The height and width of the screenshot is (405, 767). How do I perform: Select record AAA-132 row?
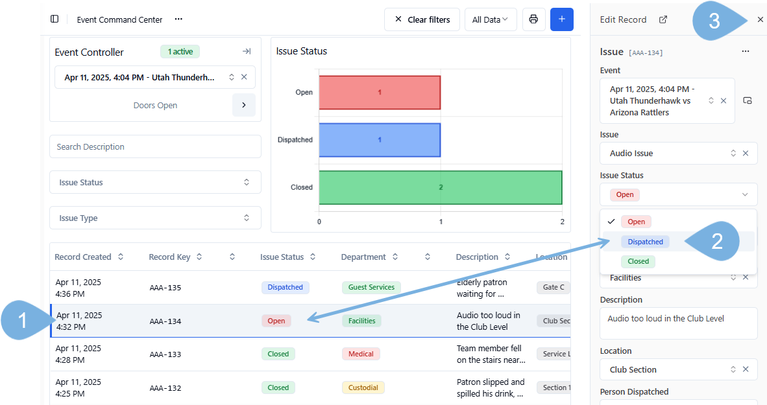[310, 388]
